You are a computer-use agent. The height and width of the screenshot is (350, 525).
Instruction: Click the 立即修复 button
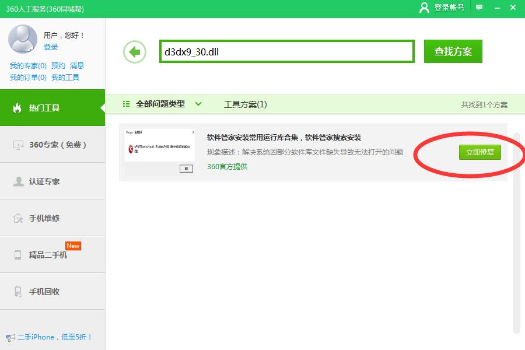pyautogui.click(x=480, y=152)
